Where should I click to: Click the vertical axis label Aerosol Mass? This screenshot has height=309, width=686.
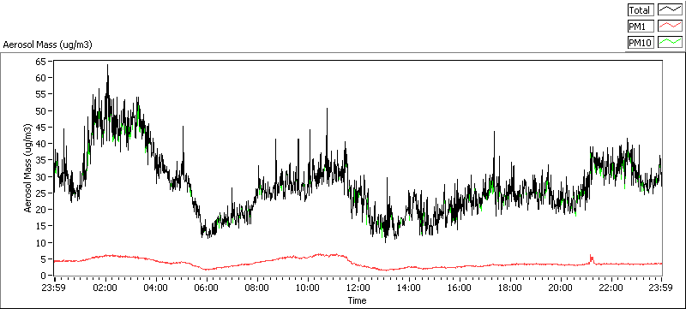(x=28, y=169)
